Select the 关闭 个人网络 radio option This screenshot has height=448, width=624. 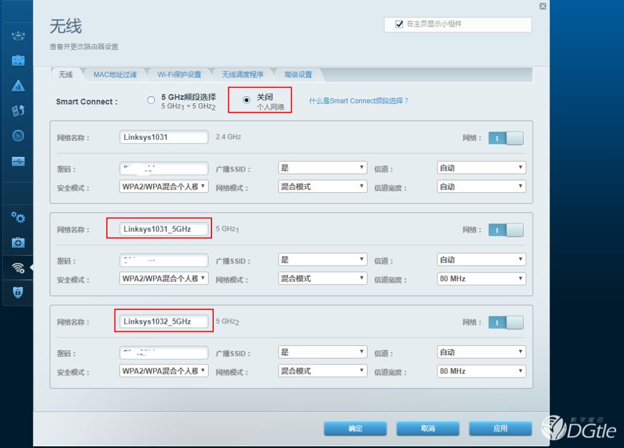(246, 100)
